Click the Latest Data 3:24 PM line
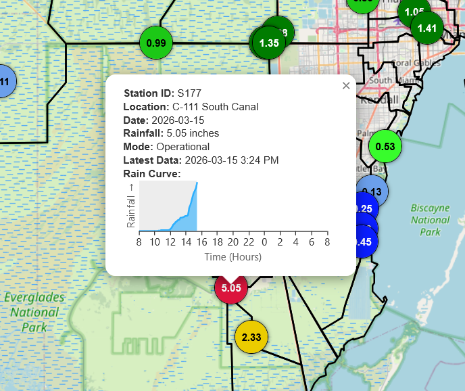465x391 pixels. 201,160
